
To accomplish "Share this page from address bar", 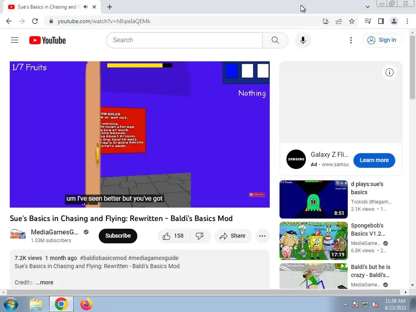I will click(x=339, y=21).
